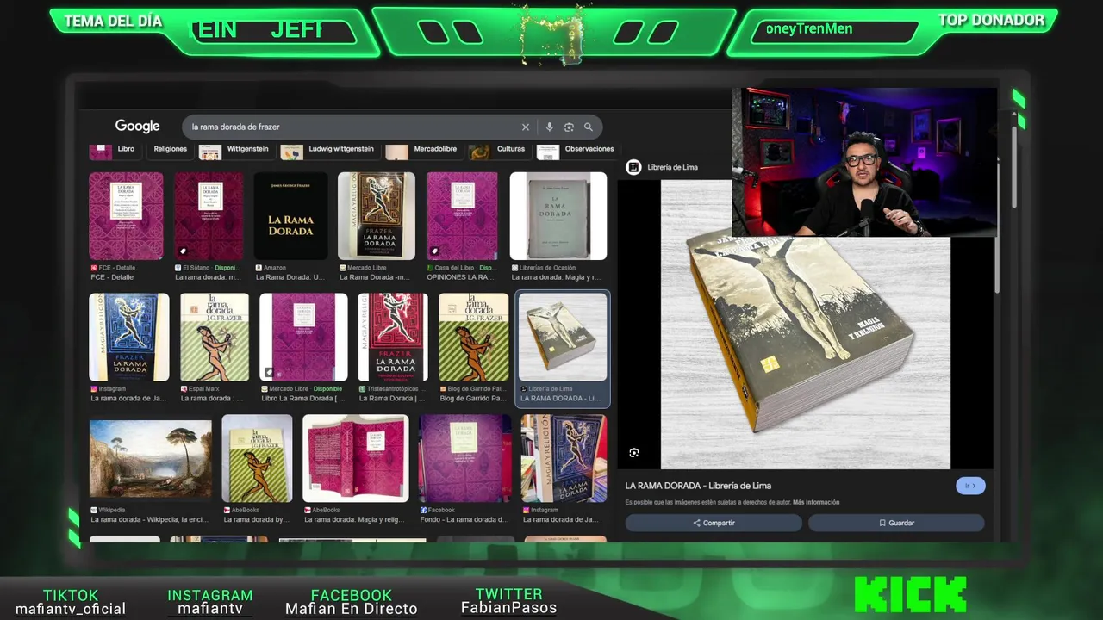Open the Instagram bookshelf thumbnail in third row

[x=564, y=459]
